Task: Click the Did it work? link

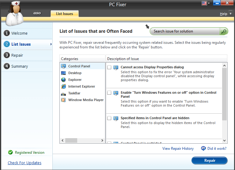Action: 217,149
